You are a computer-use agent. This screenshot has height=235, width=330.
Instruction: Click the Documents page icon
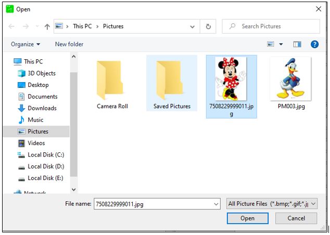tap(21, 97)
